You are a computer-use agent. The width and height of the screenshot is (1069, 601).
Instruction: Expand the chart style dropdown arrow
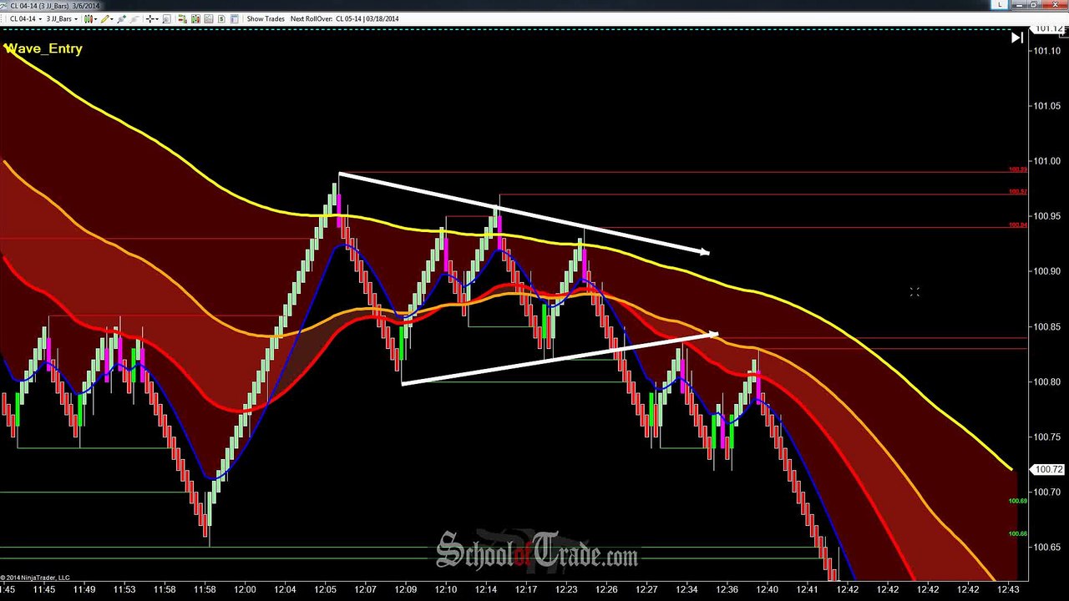[95, 18]
